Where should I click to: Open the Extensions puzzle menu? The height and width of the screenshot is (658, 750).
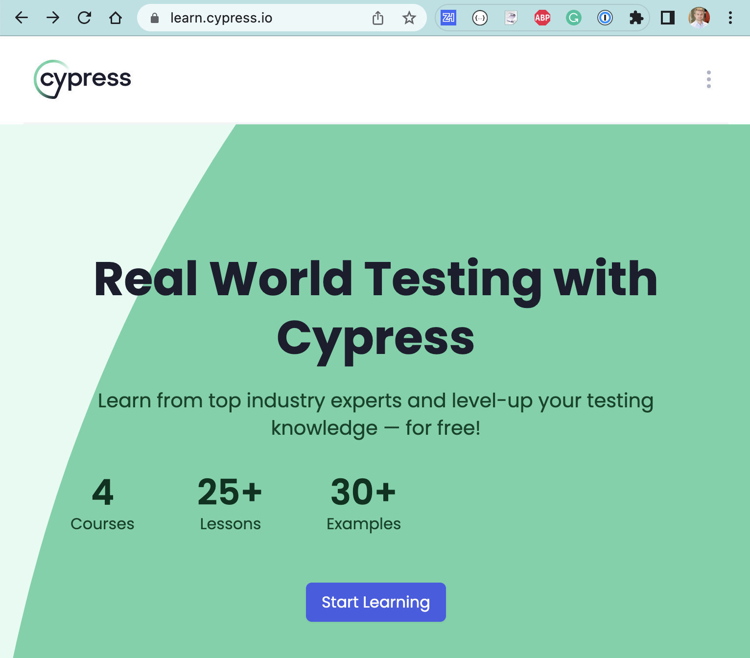[636, 18]
